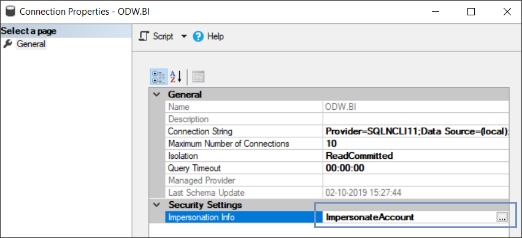Click the Property Pages icon
The image size is (522, 238).
198,77
